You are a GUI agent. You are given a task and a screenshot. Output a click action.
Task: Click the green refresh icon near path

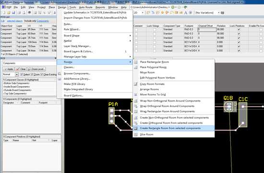click(173, 7)
